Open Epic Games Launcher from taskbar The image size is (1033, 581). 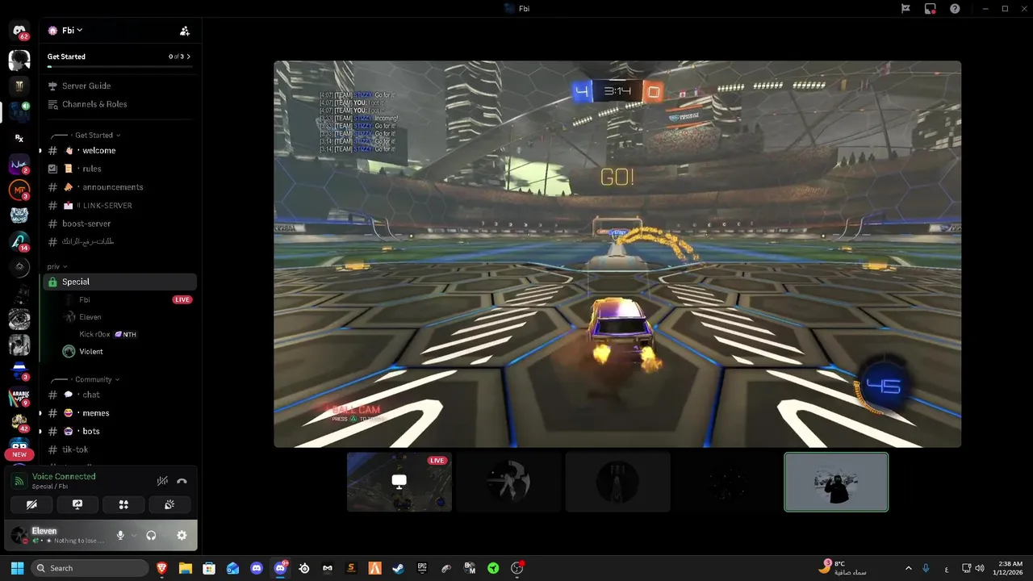tap(422, 568)
